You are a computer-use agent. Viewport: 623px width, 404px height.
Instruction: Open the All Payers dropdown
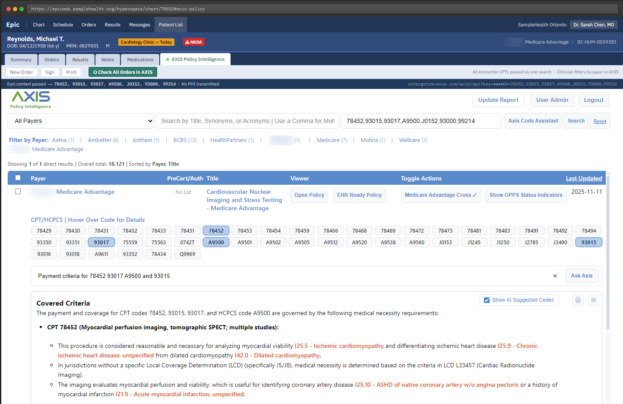pos(81,121)
